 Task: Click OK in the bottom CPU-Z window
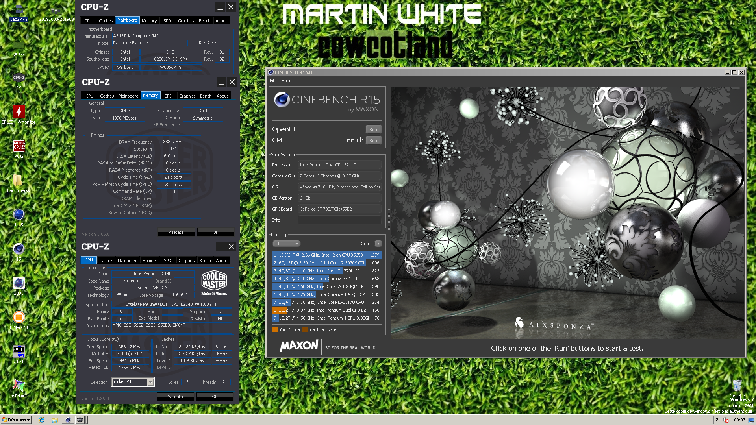point(215,397)
